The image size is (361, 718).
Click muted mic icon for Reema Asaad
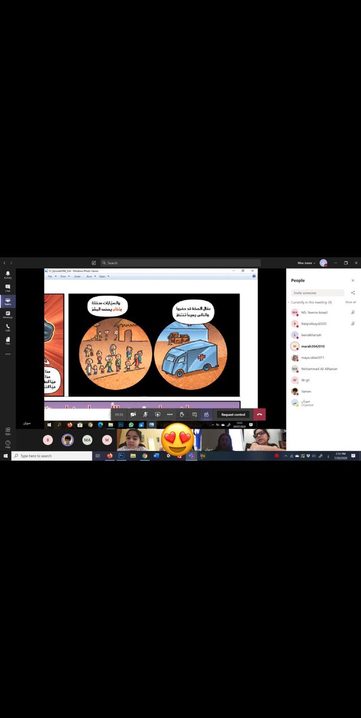(x=353, y=312)
